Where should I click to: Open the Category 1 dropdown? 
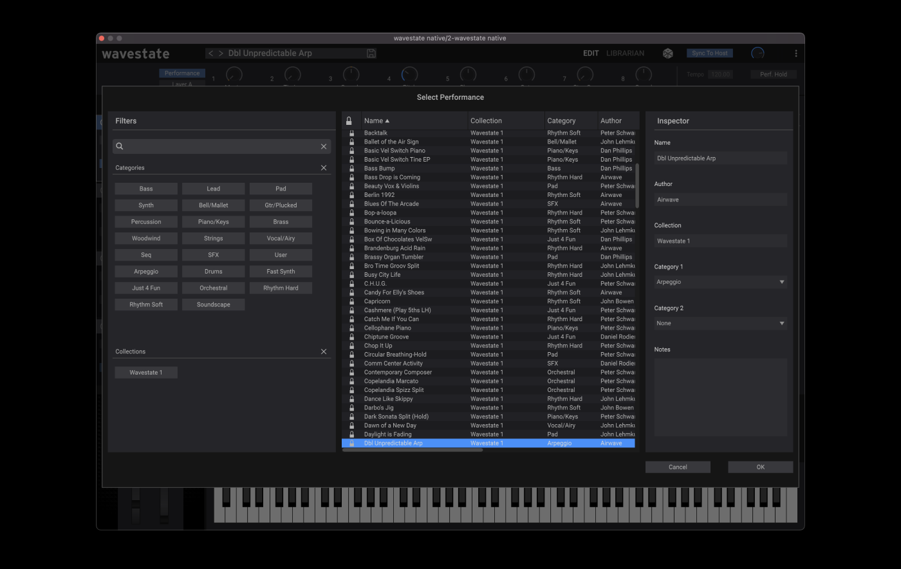(x=720, y=282)
